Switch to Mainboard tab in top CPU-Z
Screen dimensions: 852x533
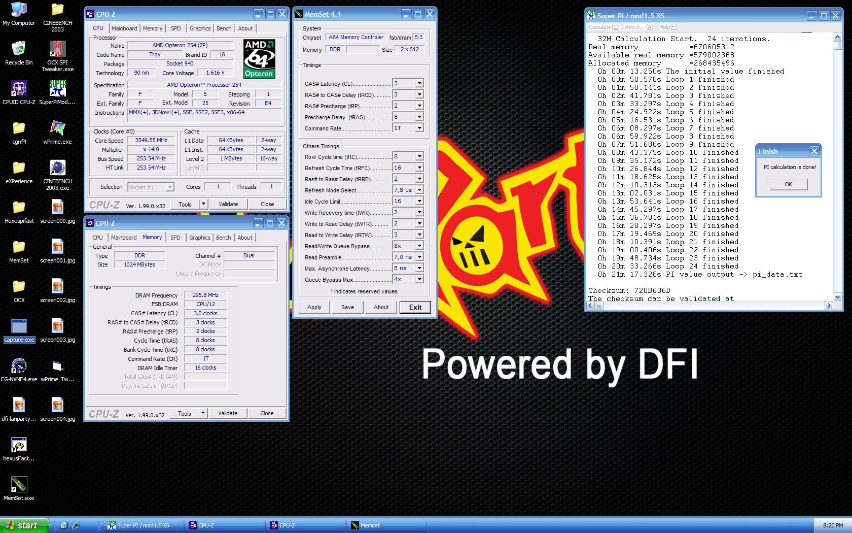tap(124, 28)
